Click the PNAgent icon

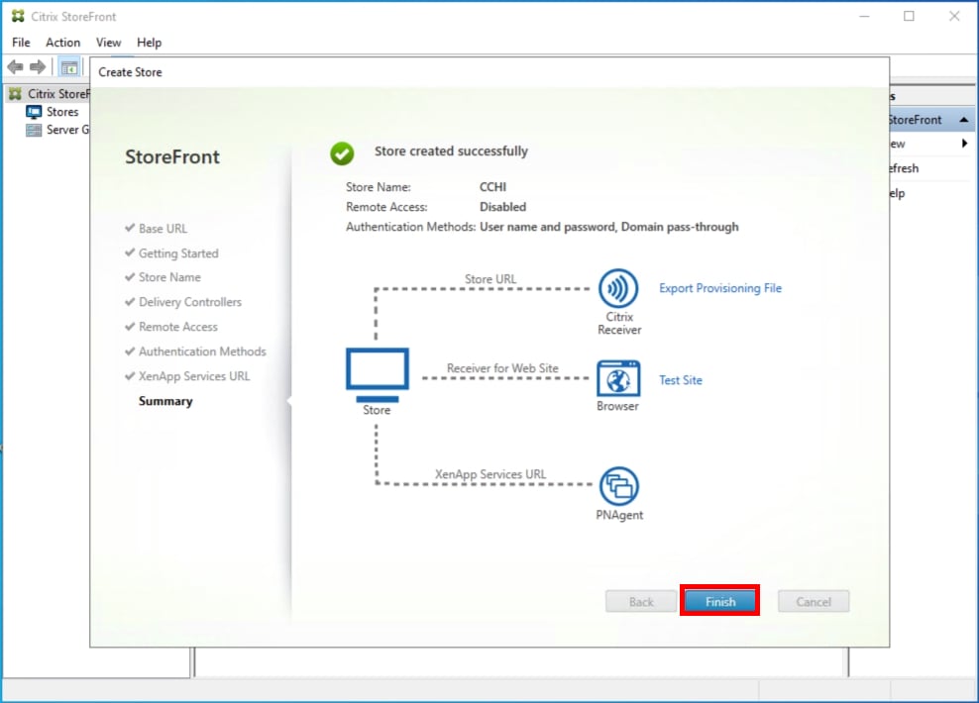click(x=618, y=486)
